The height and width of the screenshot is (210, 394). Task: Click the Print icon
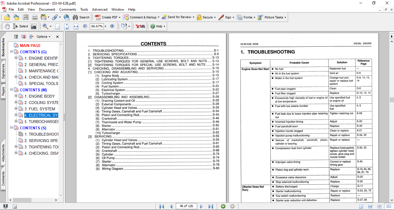point(35,17)
